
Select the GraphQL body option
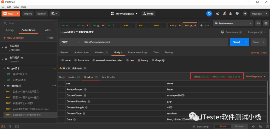158,60
